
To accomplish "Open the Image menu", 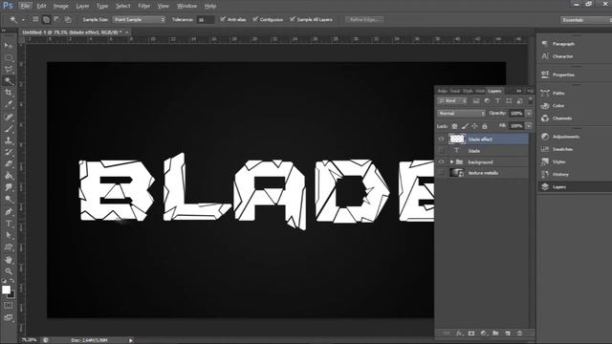I will [x=60, y=6].
